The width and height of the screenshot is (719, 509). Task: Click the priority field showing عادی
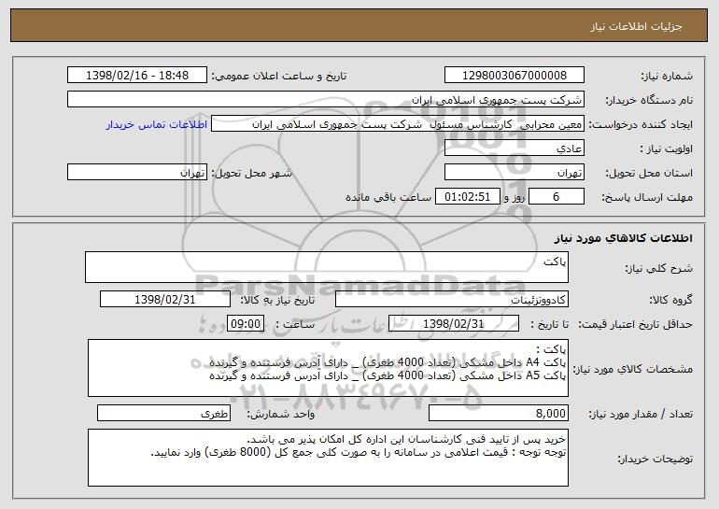pyautogui.click(x=514, y=148)
